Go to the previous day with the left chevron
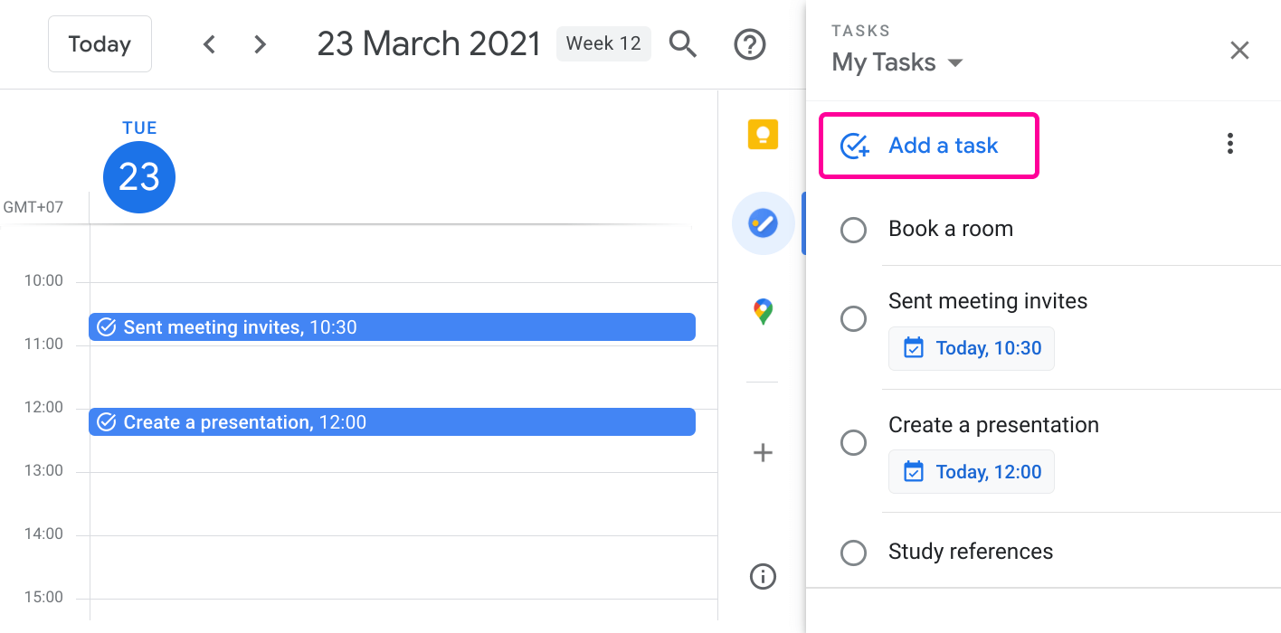This screenshot has height=633, width=1281. pos(209,43)
